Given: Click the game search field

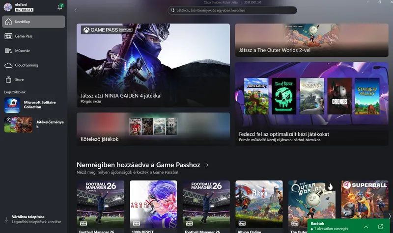Looking at the screenshot, I should [232, 10].
